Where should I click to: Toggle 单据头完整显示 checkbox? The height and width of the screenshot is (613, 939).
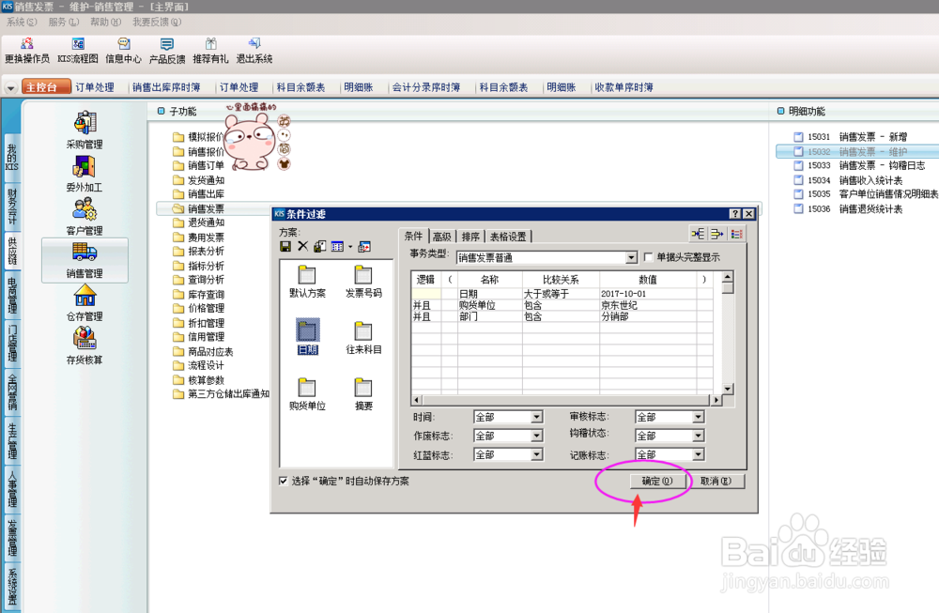coord(648,257)
